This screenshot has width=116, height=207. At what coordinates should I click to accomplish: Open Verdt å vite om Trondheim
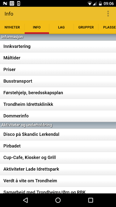point(58,181)
